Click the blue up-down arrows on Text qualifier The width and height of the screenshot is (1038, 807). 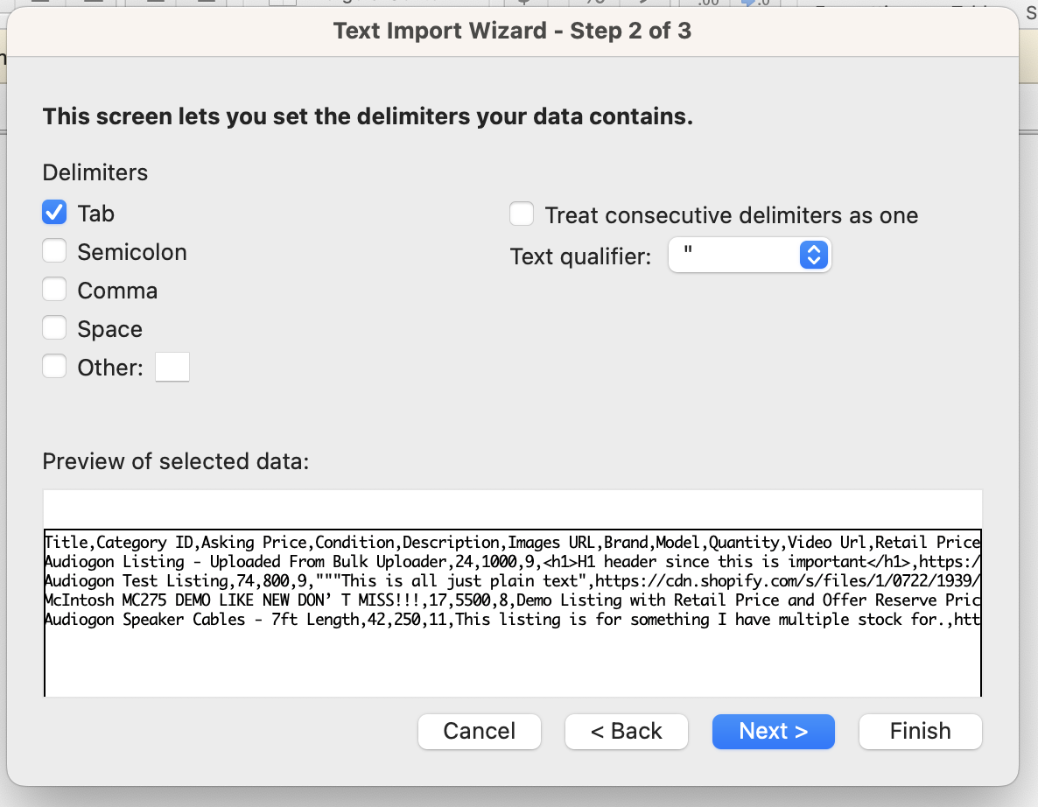[814, 256]
